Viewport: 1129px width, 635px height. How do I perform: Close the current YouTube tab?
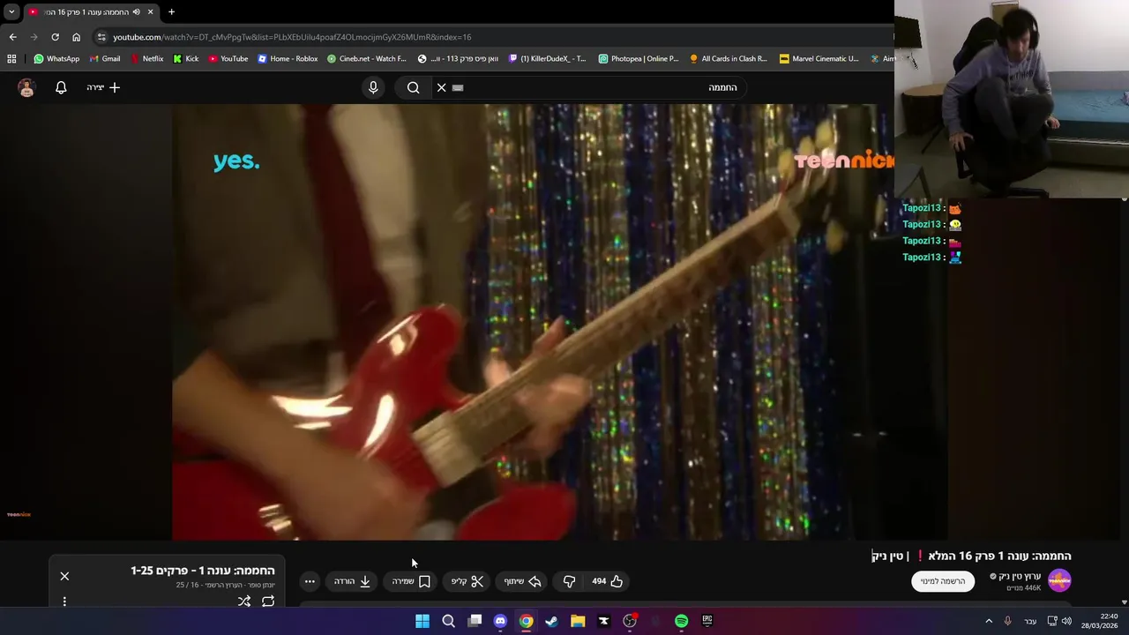(150, 11)
